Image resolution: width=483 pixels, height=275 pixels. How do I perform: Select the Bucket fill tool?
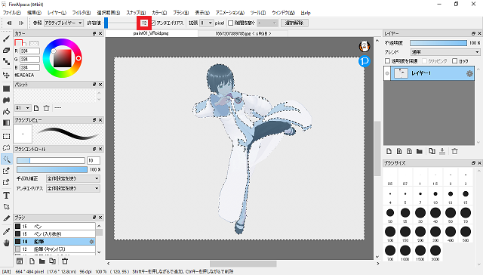[x=7, y=112]
